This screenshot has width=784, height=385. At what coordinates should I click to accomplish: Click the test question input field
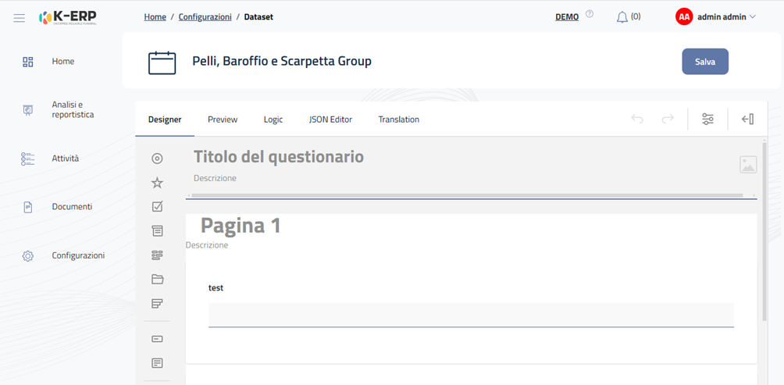471,315
